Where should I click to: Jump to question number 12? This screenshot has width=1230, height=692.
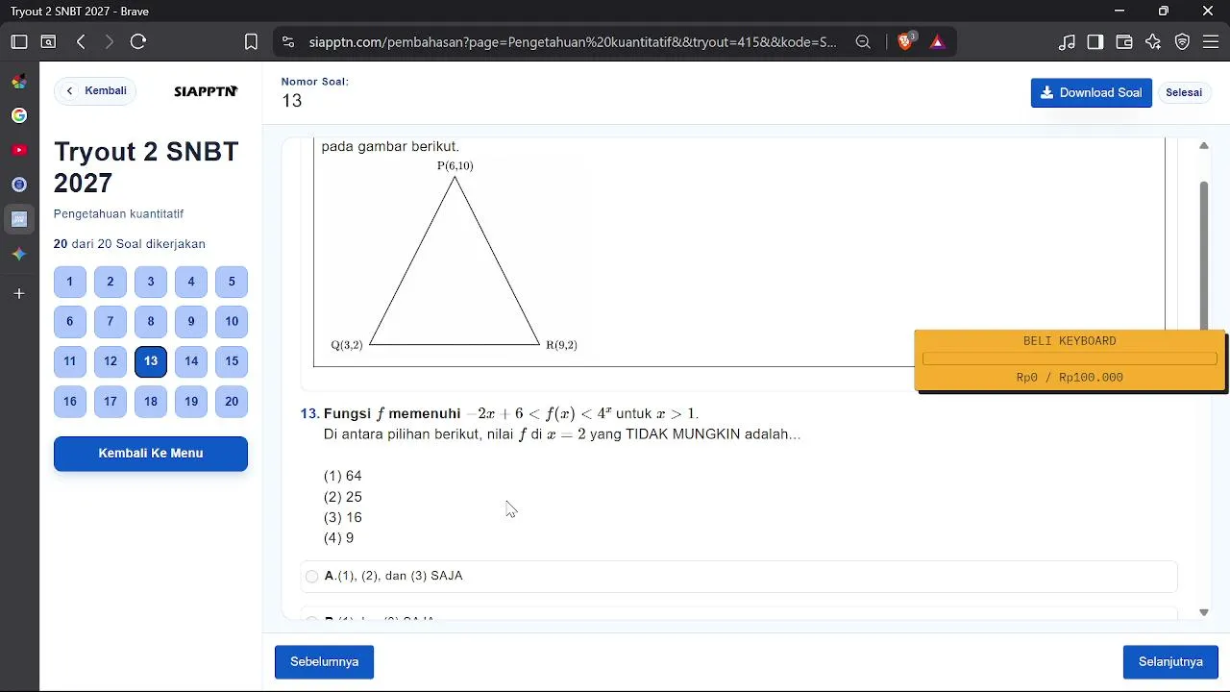(x=111, y=361)
